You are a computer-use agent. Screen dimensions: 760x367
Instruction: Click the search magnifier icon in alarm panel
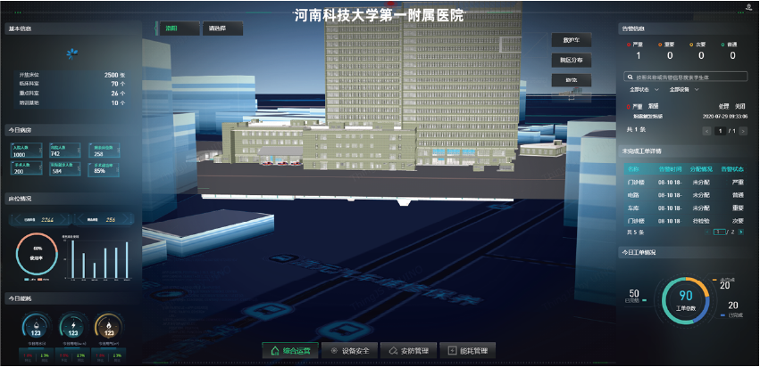tap(630, 77)
